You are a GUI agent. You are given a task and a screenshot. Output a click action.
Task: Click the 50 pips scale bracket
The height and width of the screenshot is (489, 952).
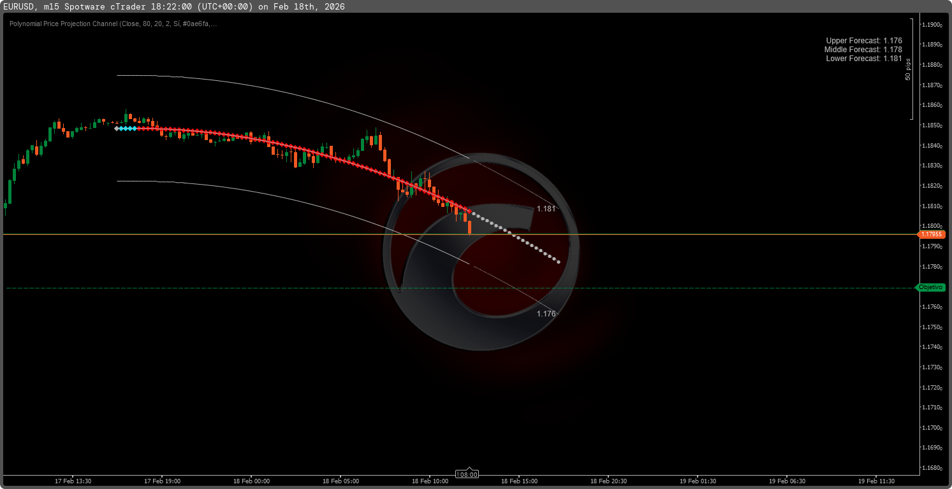(x=911, y=69)
